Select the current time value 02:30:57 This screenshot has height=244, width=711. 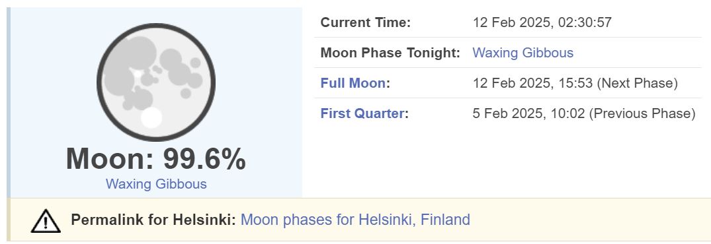click(x=585, y=22)
